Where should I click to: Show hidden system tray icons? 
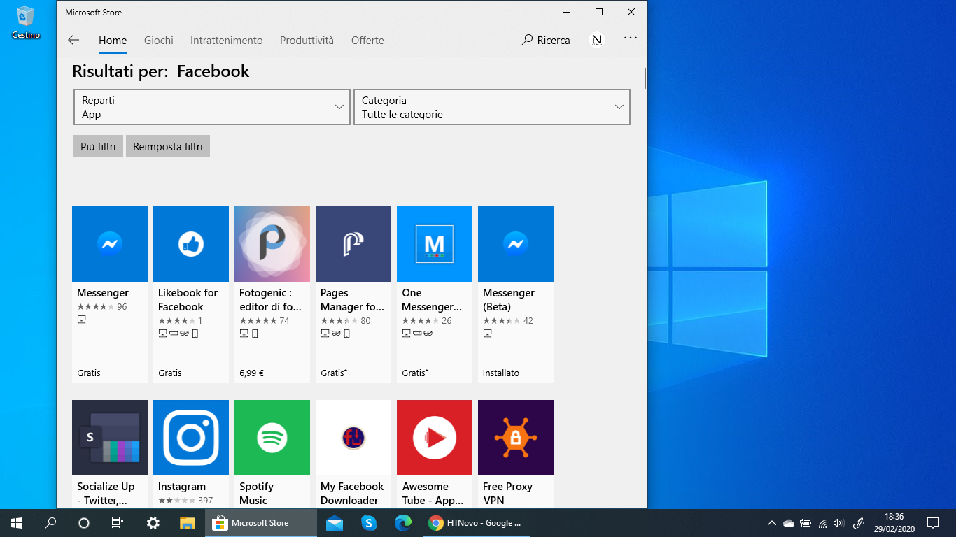(x=772, y=522)
